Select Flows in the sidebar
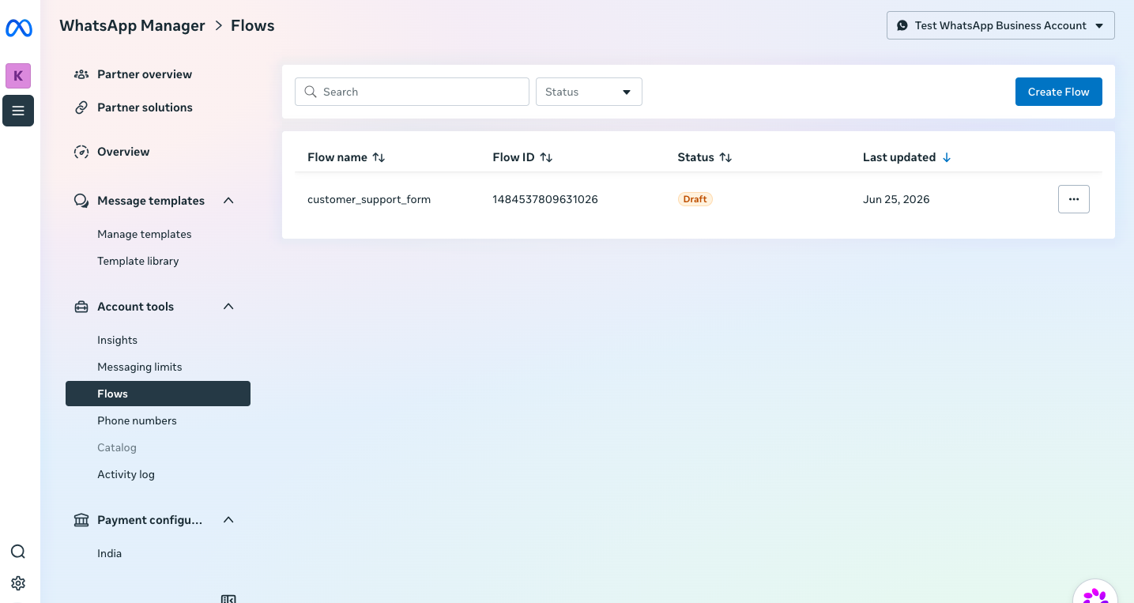 (158, 394)
